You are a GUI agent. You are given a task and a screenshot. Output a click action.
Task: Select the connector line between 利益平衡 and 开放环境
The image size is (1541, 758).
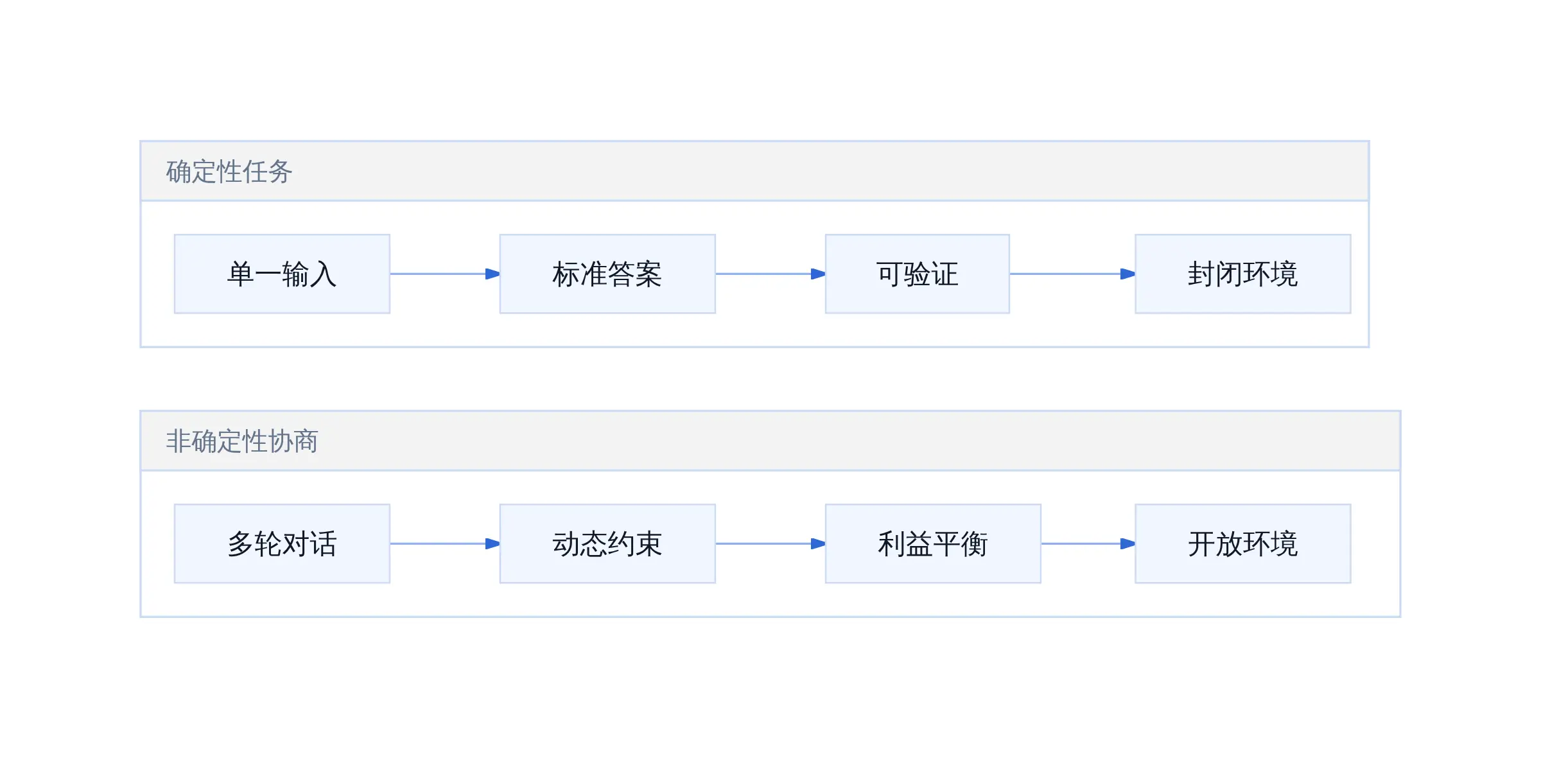pos(1088,543)
